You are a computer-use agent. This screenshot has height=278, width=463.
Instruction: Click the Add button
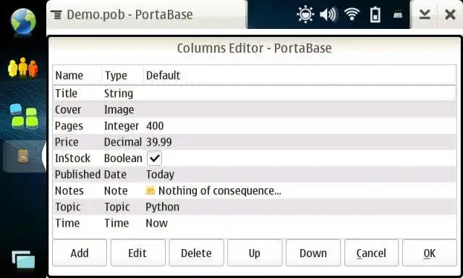[x=80, y=253]
